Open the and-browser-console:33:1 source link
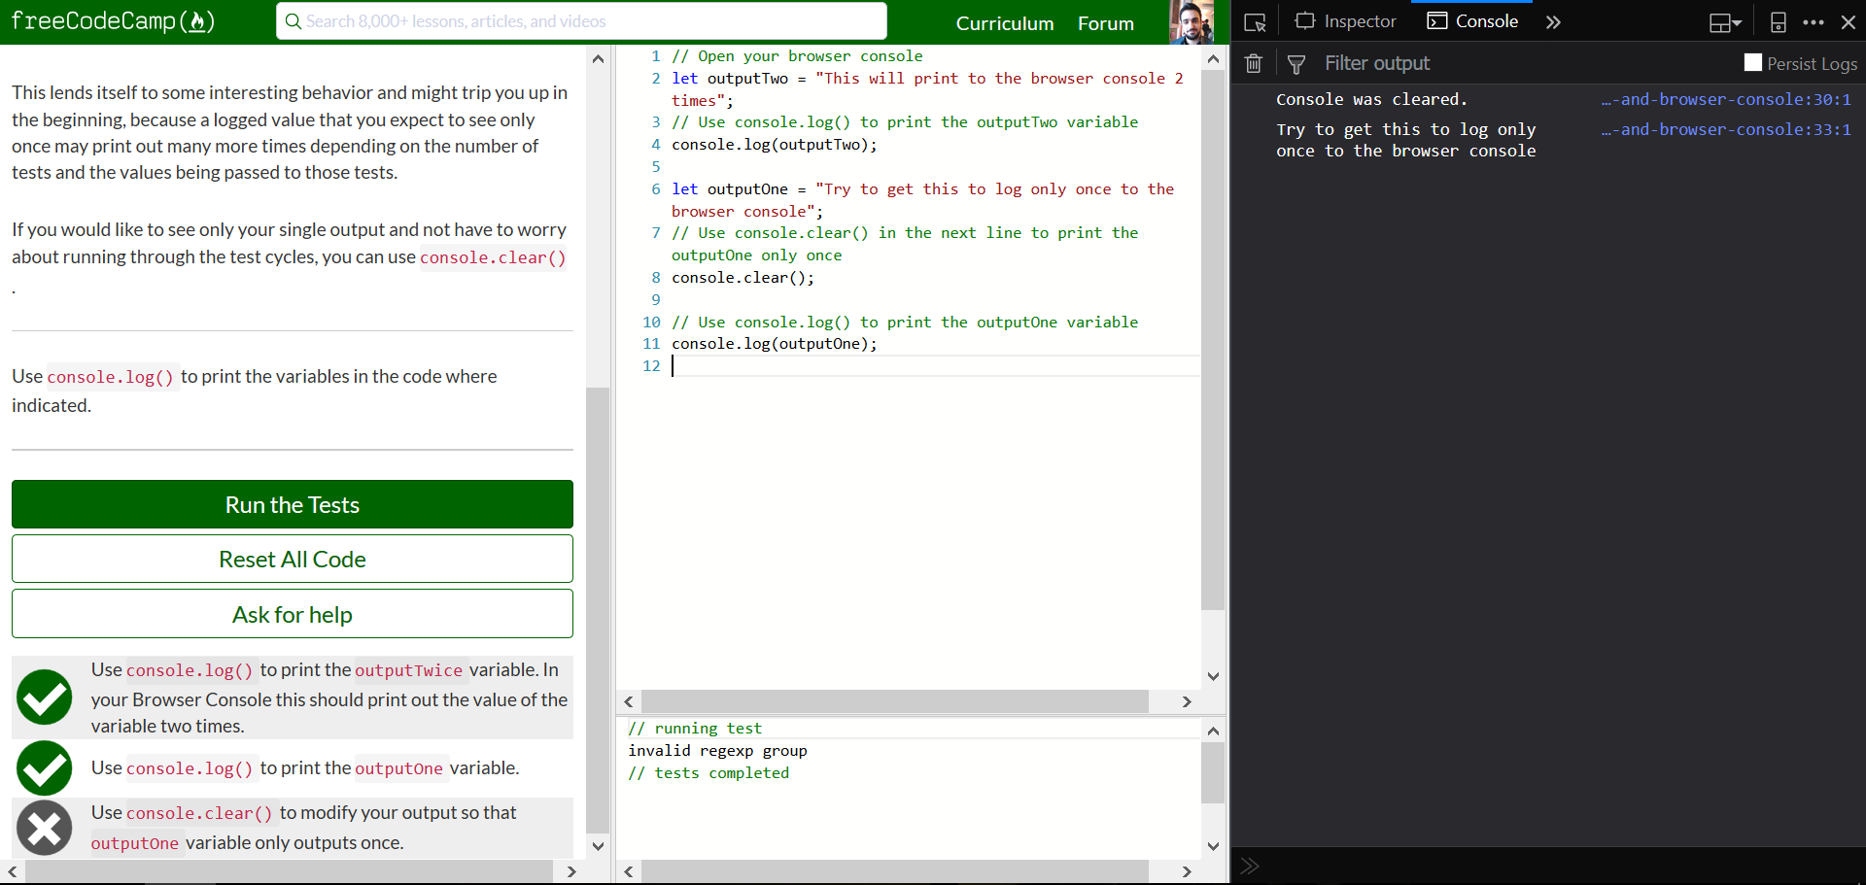 [1727, 129]
